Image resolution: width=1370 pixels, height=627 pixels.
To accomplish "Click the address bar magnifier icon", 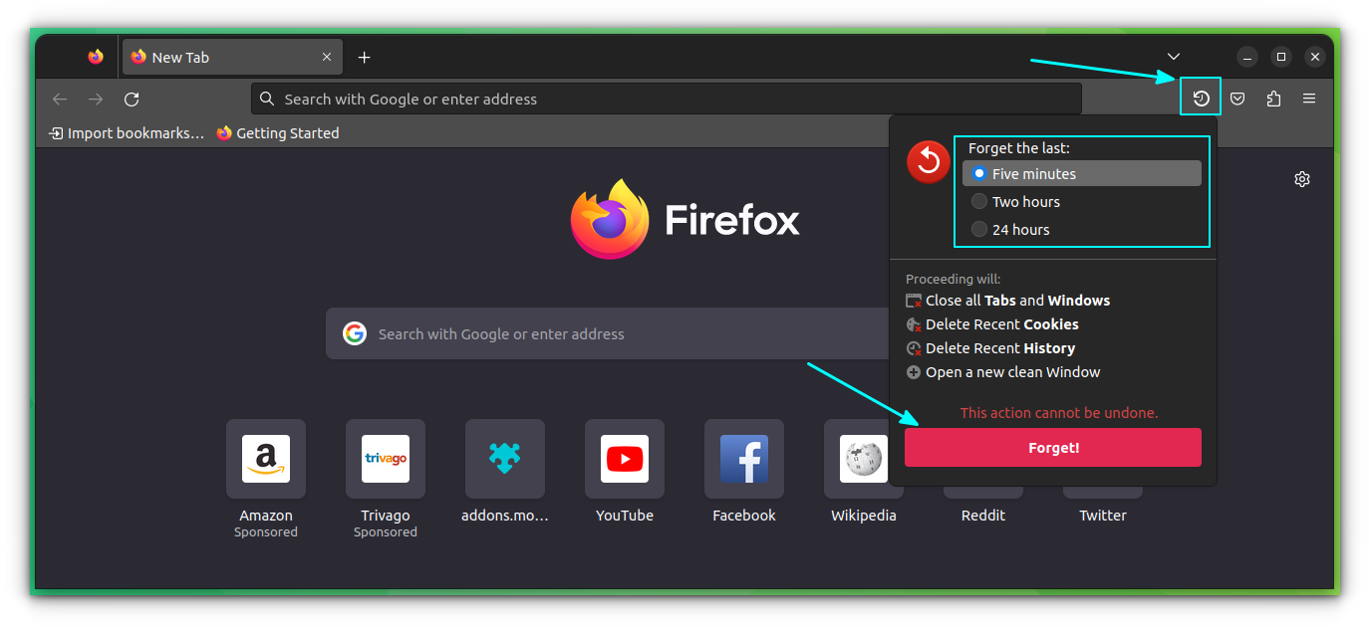I will (267, 99).
